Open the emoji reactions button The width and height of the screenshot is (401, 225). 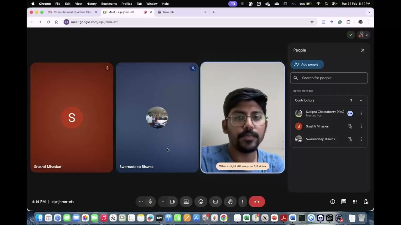pos(201,202)
